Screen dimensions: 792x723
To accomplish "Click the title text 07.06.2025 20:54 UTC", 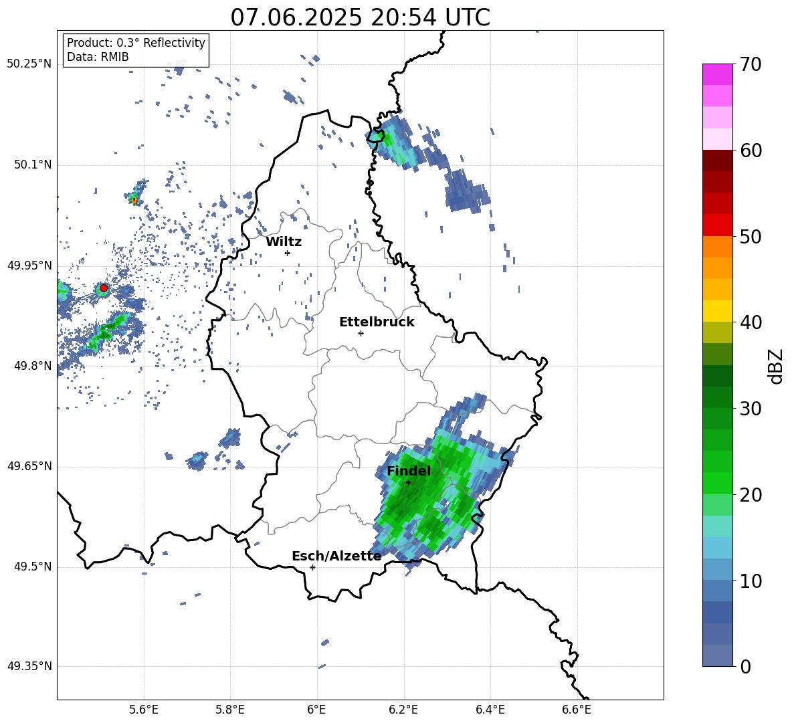I will (360, 17).
